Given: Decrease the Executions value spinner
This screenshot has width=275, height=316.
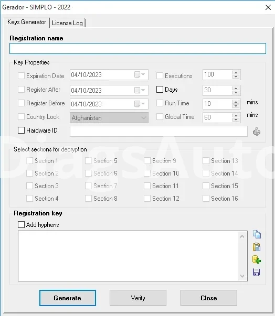Looking at the screenshot, I should [236, 77].
